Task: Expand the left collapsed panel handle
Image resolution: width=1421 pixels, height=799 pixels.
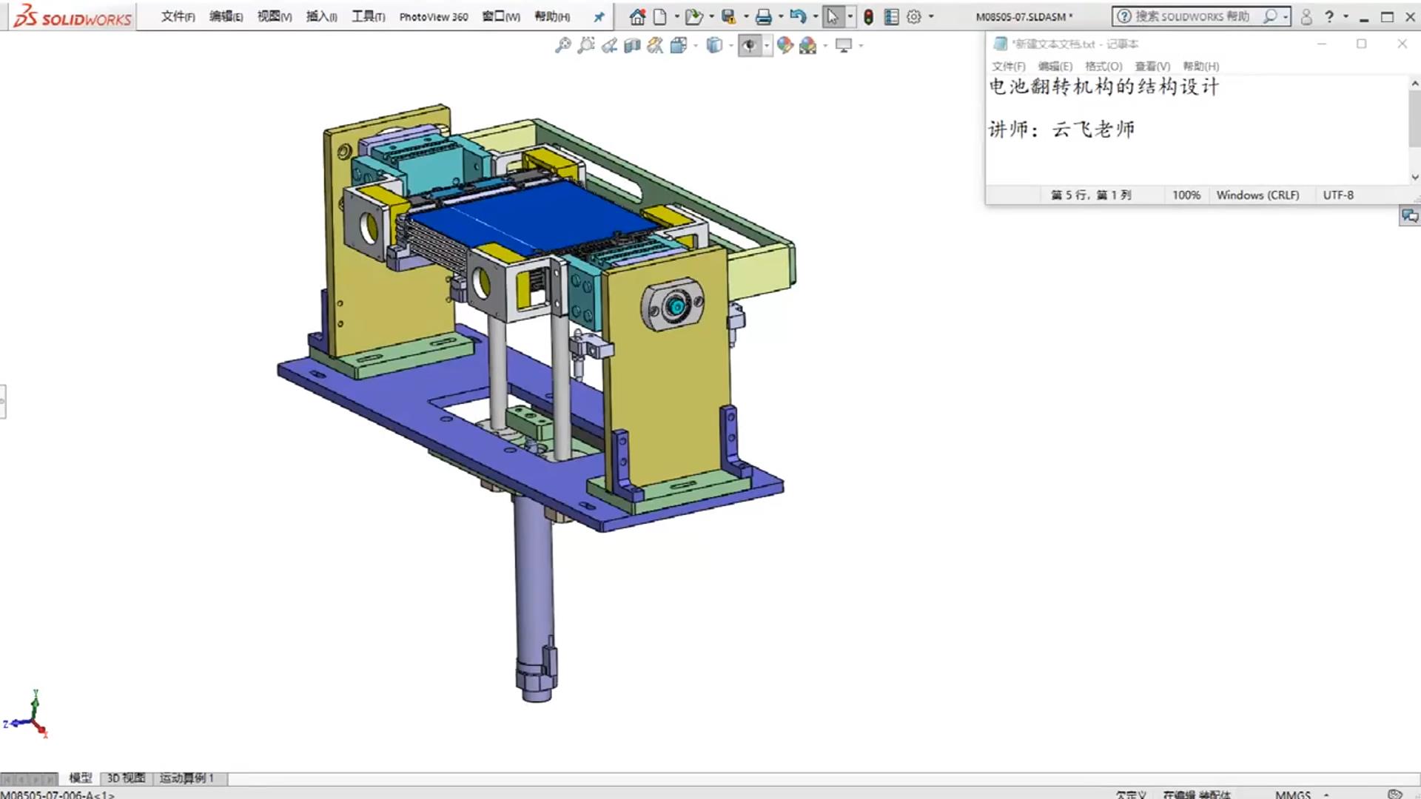Action: tap(3, 402)
